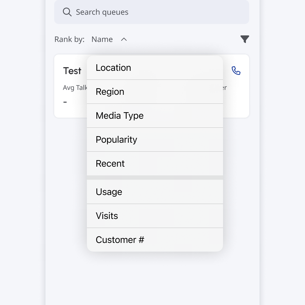This screenshot has height=305, width=305.
Task: Open the Test queue card title
Action: (x=72, y=71)
